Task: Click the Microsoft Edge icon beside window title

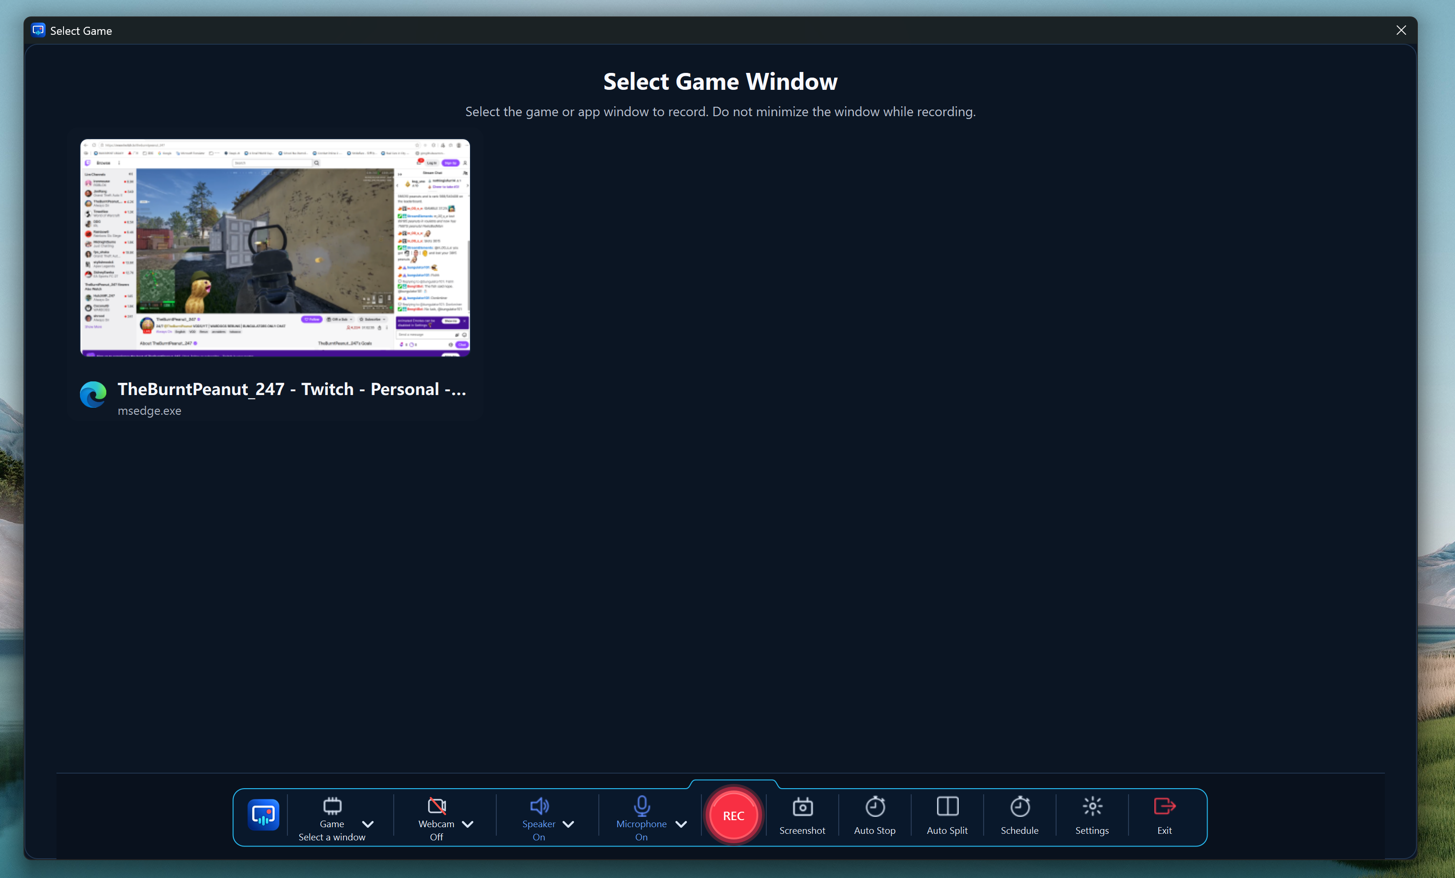Action: pyautogui.click(x=93, y=395)
